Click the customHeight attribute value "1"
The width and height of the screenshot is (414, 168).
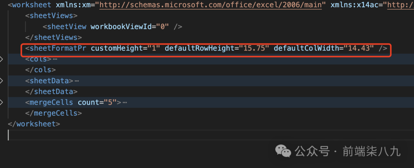156,48
